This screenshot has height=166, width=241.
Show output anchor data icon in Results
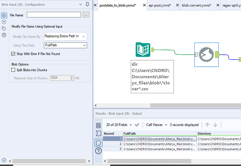tap(99, 143)
